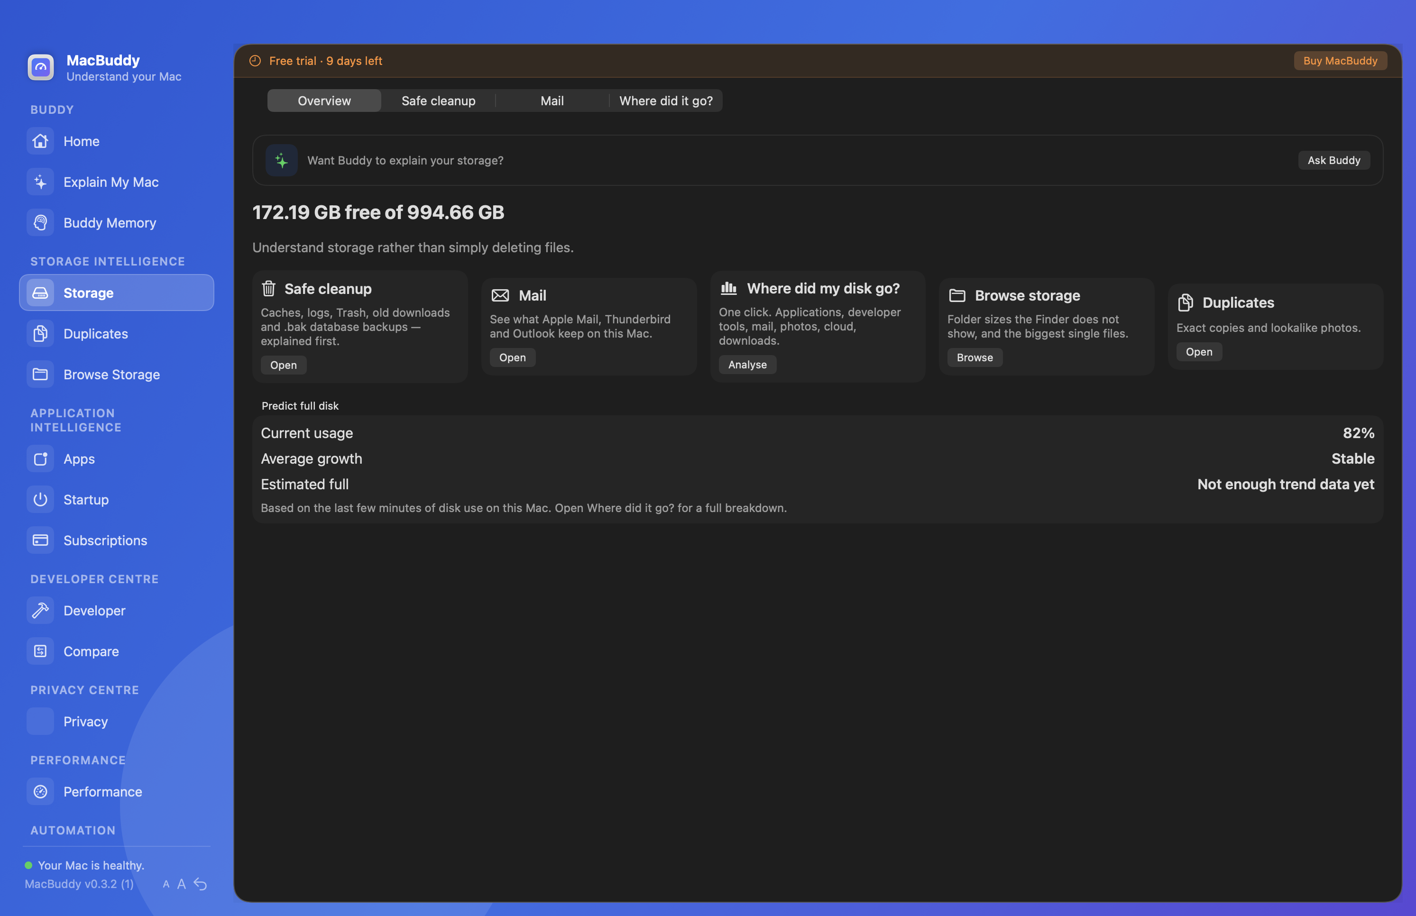Click the Browse button on Browse storage card
1416x916 pixels.
pyautogui.click(x=975, y=357)
